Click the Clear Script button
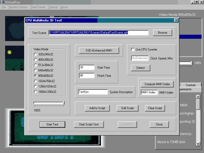This screenshot has width=204, height=153. click(x=155, y=108)
